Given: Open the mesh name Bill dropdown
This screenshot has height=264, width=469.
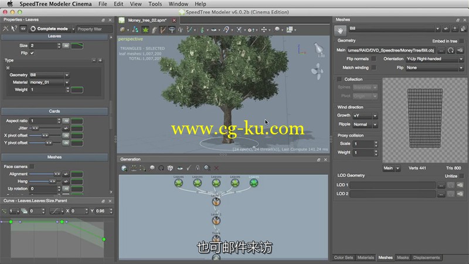Looking at the screenshot, I should tap(394, 29).
